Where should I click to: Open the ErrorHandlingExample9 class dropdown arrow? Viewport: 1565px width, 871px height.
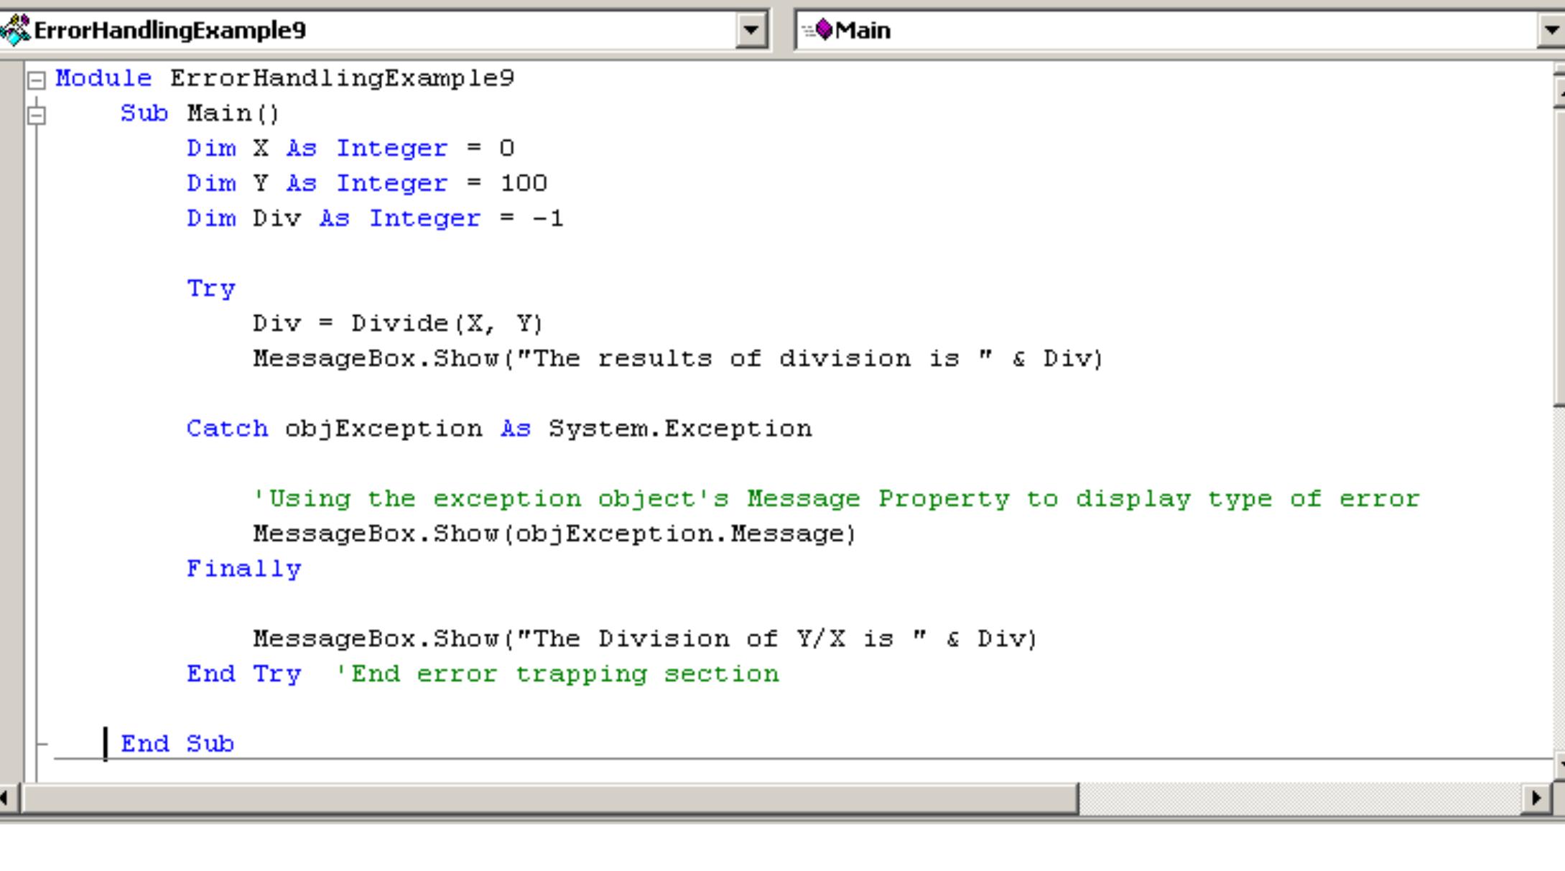(751, 30)
